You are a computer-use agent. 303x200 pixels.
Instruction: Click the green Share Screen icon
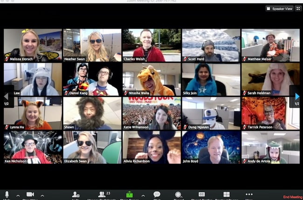tap(130, 194)
